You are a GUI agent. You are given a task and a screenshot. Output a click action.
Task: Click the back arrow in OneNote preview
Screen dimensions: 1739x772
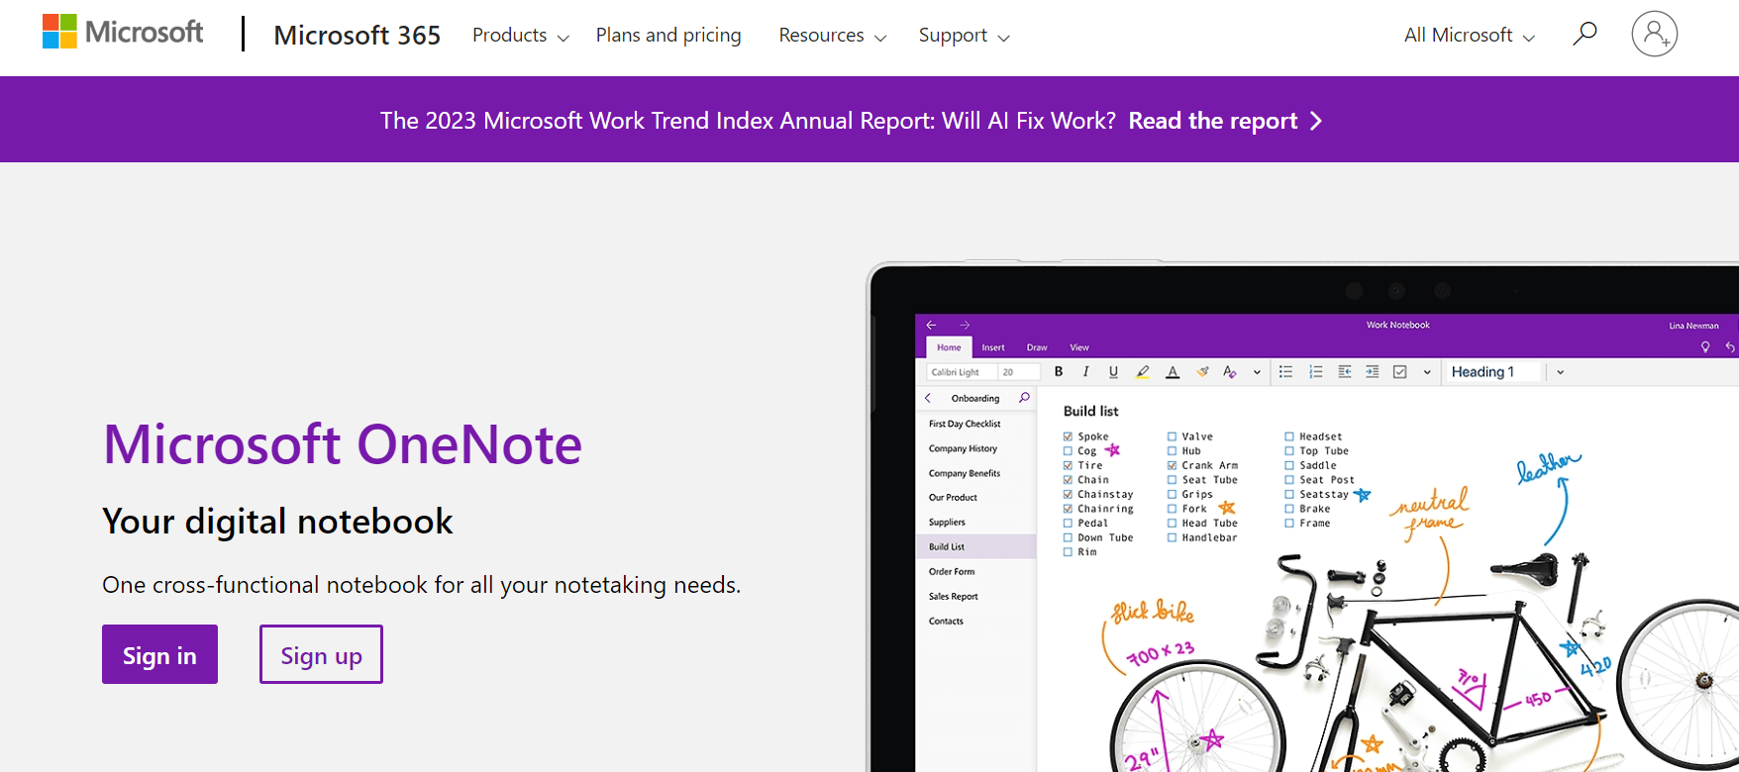(x=931, y=325)
